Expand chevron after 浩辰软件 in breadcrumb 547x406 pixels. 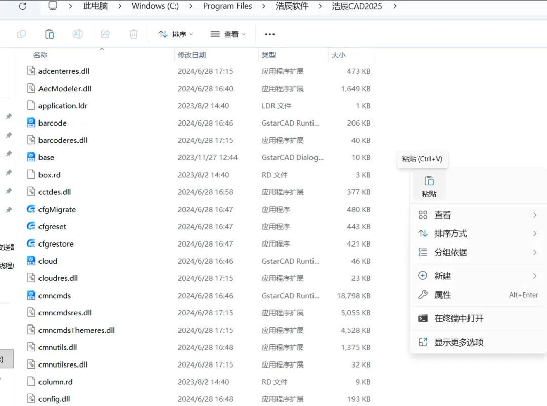pyautogui.click(x=320, y=6)
